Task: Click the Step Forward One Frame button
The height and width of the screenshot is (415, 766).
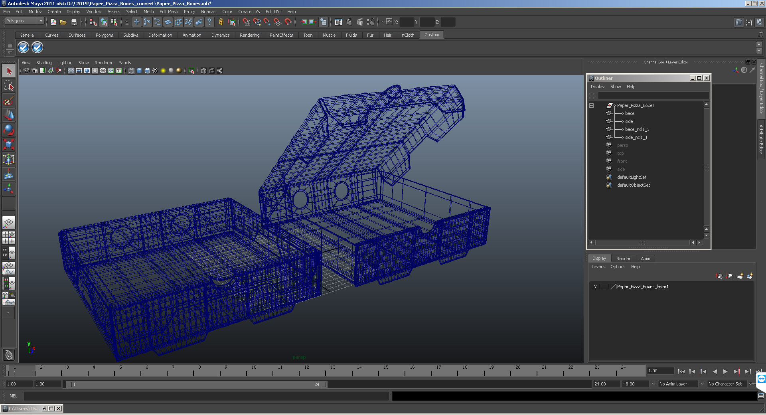Action: point(736,372)
